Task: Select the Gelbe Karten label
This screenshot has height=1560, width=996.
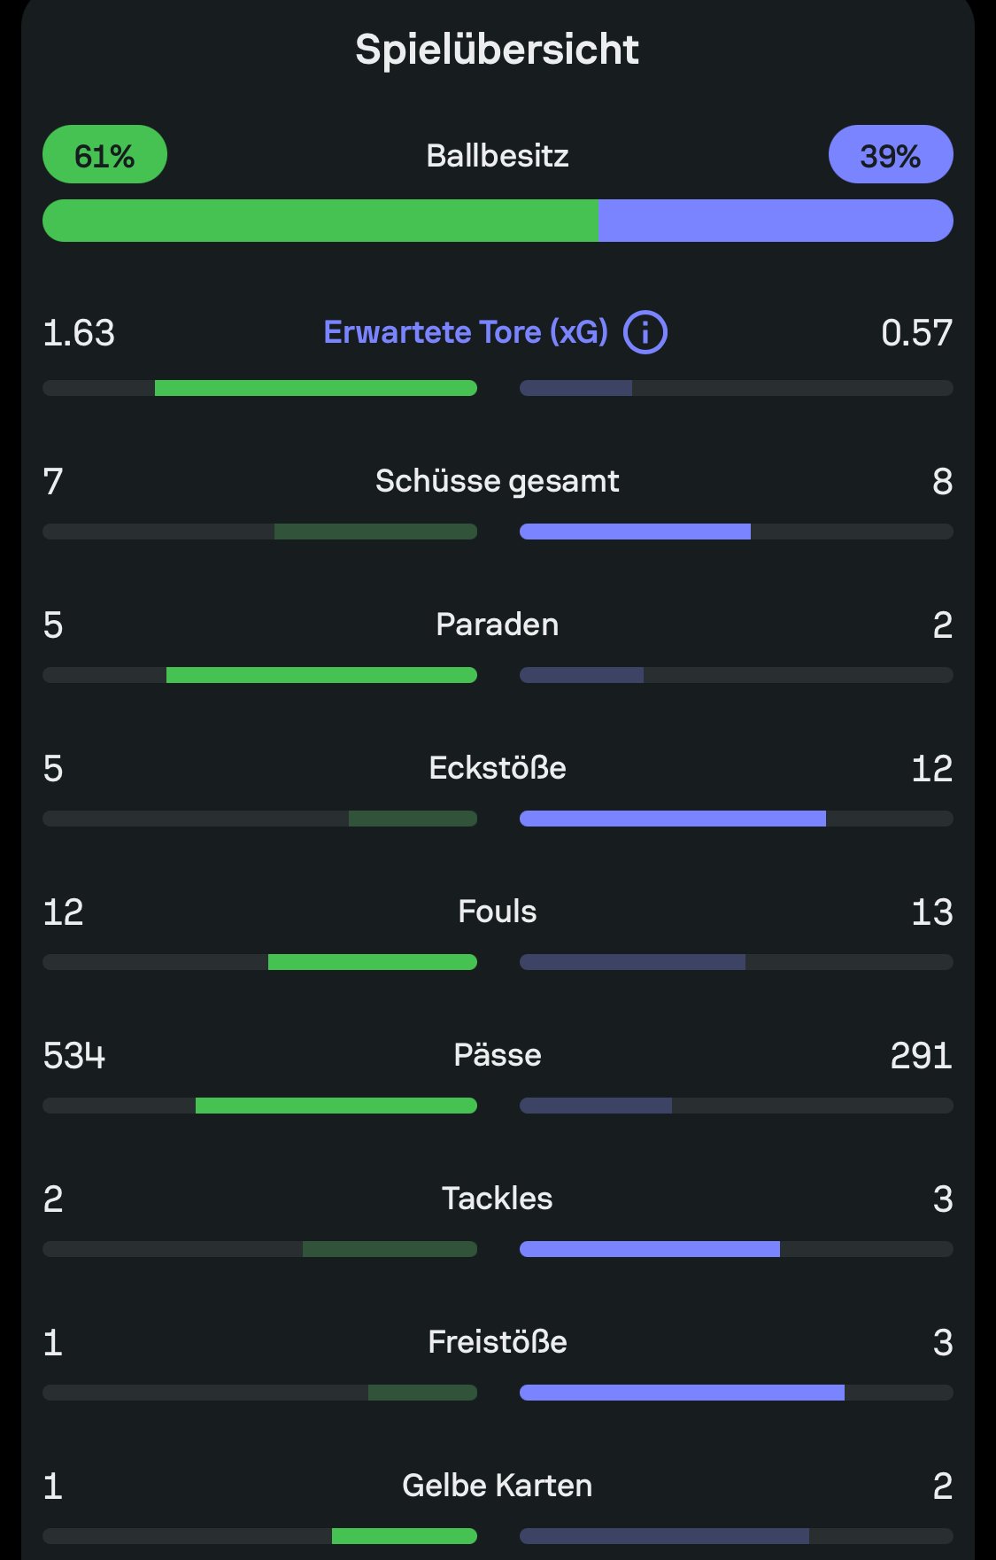Action: click(x=497, y=1486)
